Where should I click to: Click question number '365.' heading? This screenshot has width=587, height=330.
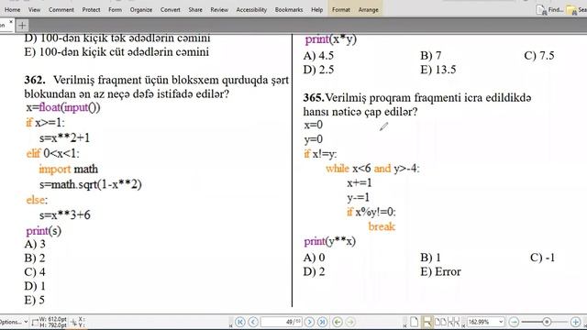pos(314,98)
